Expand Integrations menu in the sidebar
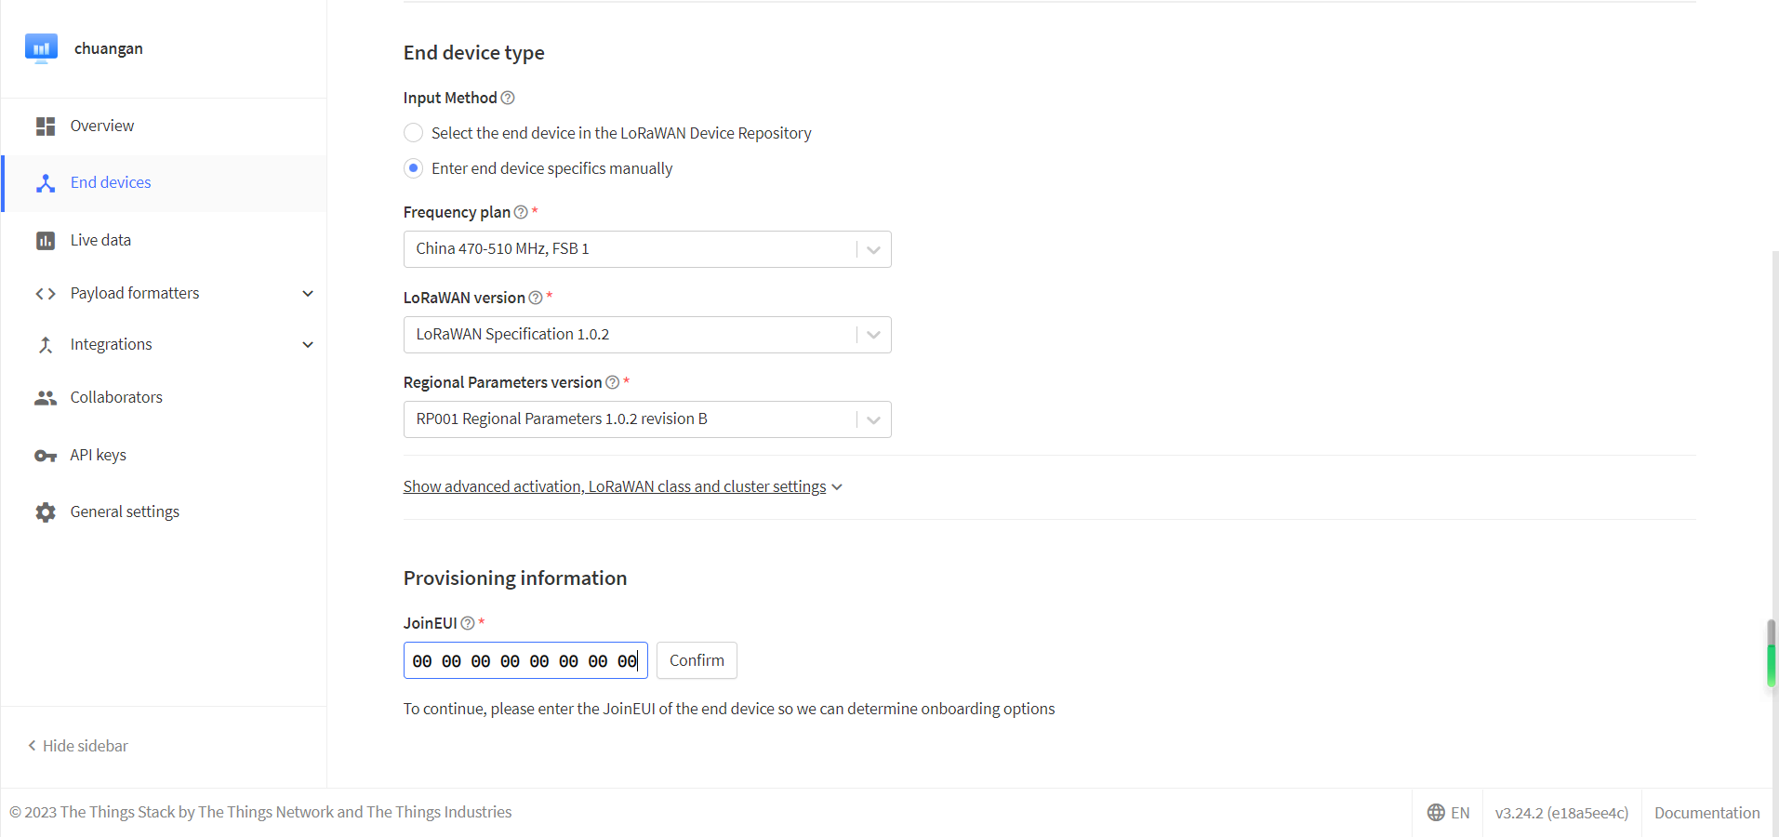The width and height of the screenshot is (1779, 837). pos(308,345)
